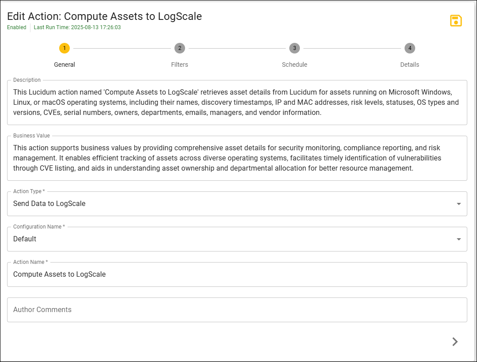Click the Edit Action page title
This screenshot has height=362, width=477.
[104, 16]
